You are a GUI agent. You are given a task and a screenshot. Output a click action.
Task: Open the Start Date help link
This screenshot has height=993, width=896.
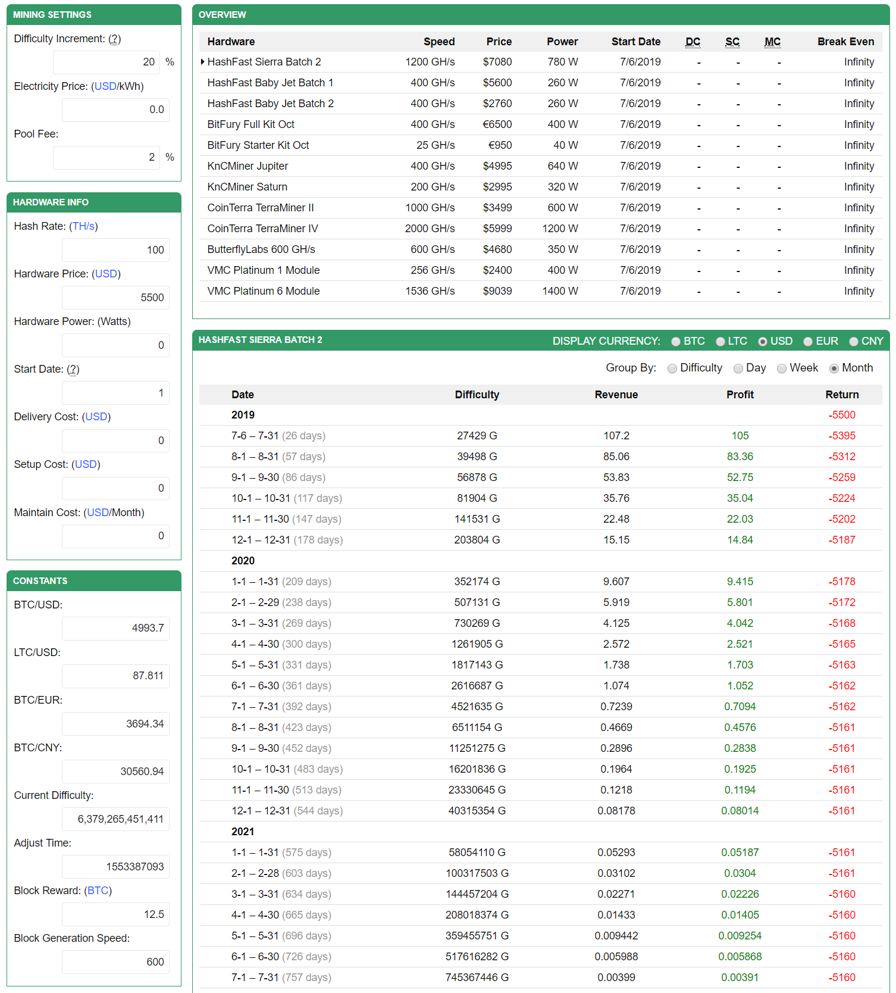tap(73, 369)
